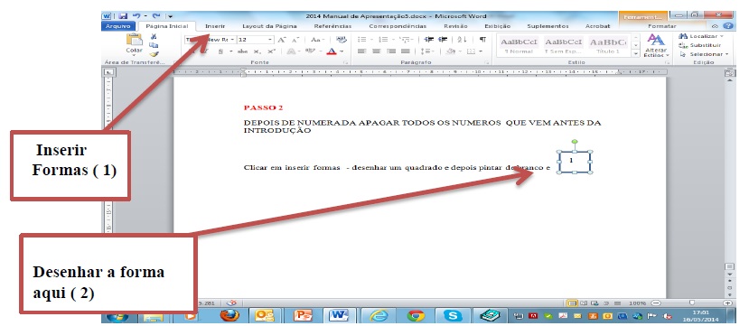749x326 pixels.
Task: Start a bulleted list
Action: [362, 40]
